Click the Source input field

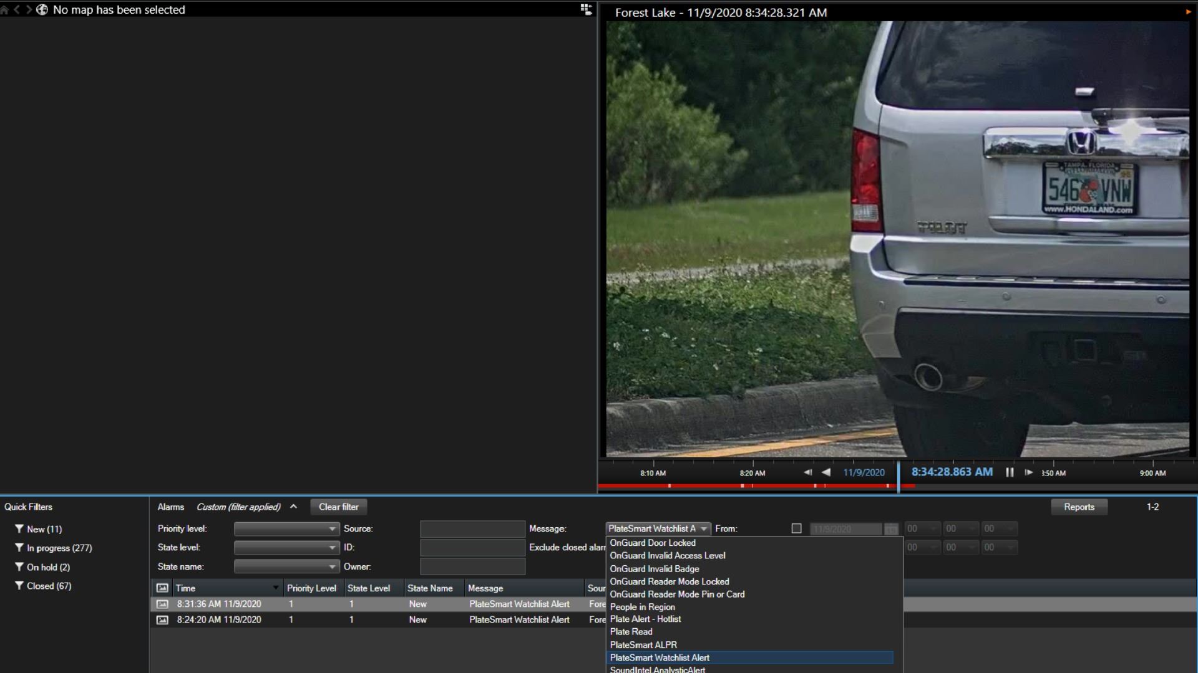472,528
